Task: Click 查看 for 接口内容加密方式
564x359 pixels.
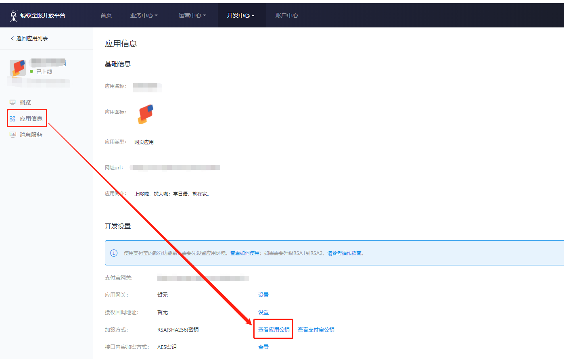Action: coord(263,347)
